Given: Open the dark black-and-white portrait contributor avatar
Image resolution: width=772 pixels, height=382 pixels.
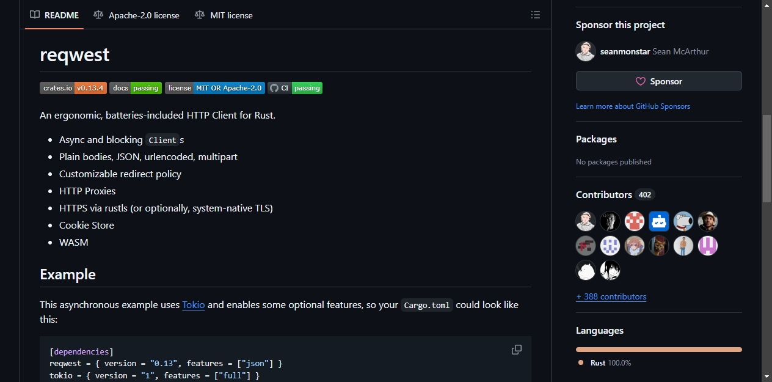Looking at the screenshot, I should click(610, 221).
